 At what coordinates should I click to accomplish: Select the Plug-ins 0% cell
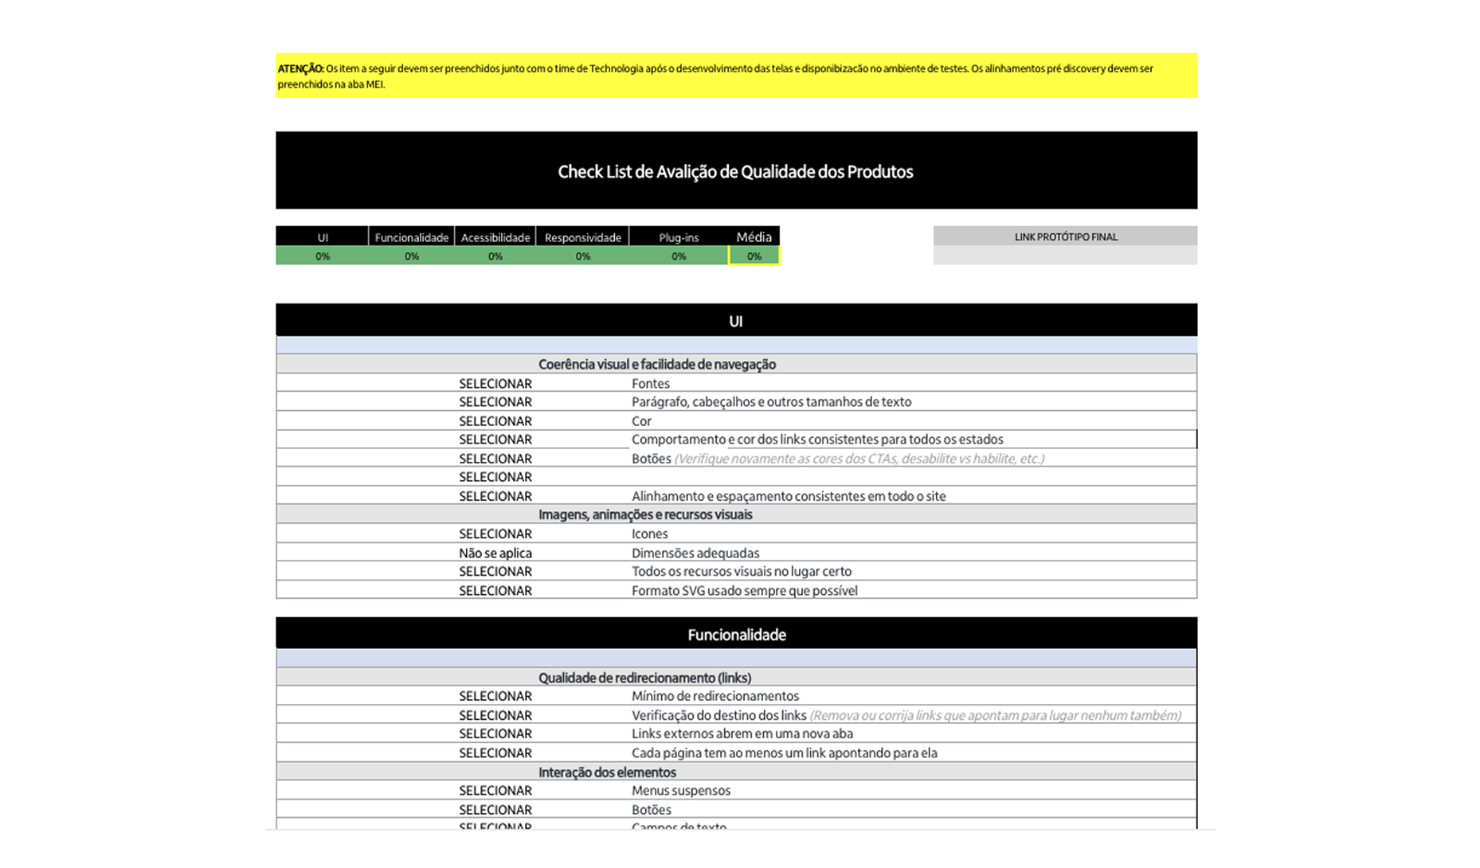(678, 256)
